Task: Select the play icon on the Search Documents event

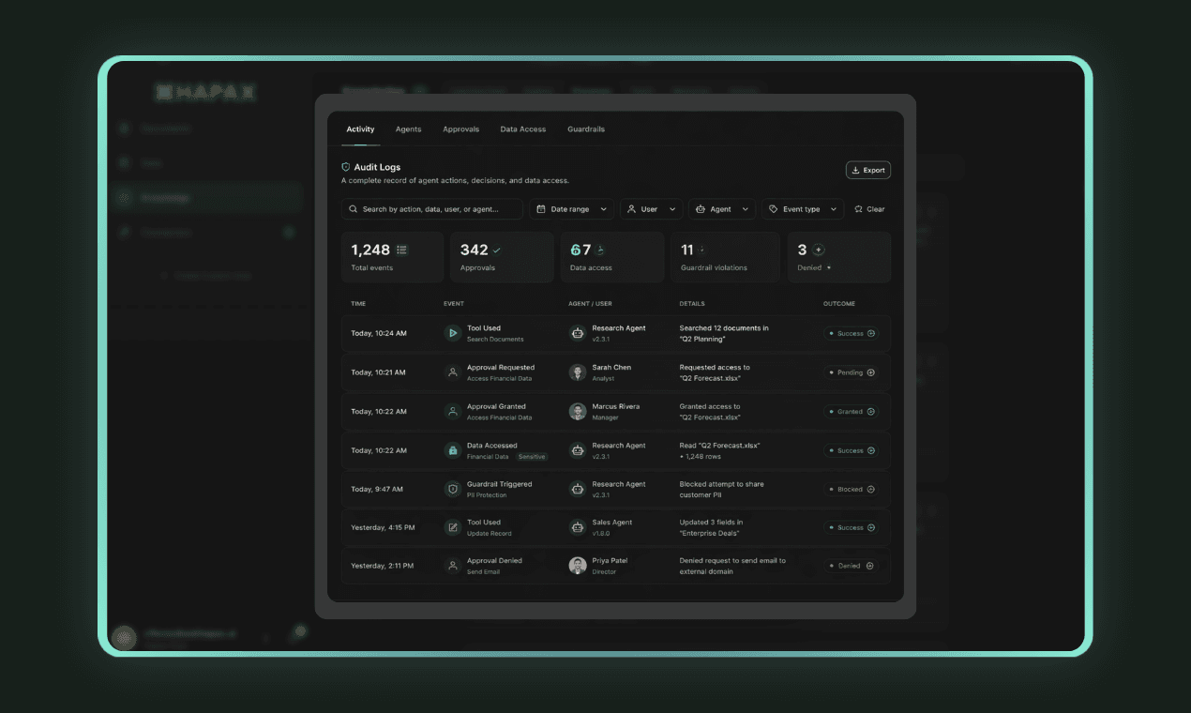Action: tap(453, 333)
